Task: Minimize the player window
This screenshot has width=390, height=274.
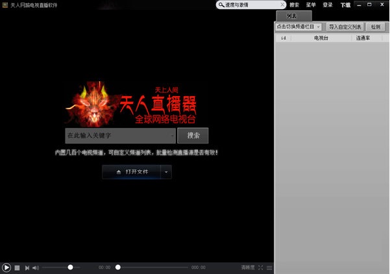Action: click(x=359, y=5)
